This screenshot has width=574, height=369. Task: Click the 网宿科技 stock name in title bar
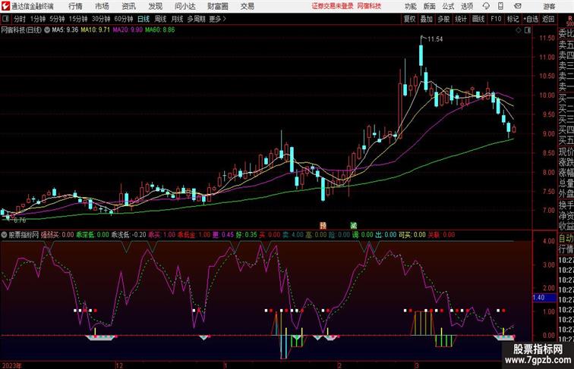click(369, 6)
